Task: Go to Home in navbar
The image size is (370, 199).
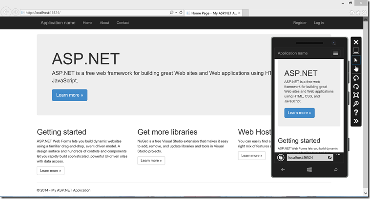Action: pyautogui.click(x=87, y=23)
